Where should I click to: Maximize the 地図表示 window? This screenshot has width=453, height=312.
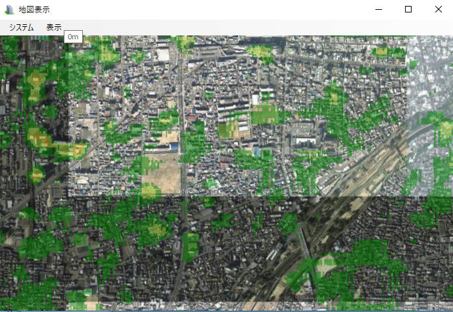[408, 9]
